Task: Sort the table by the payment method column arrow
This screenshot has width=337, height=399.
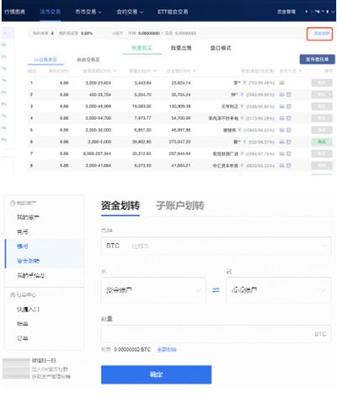Action: [x=300, y=71]
